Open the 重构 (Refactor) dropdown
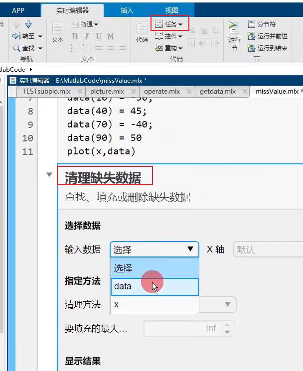The image size is (303, 371). (x=169, y=48)
